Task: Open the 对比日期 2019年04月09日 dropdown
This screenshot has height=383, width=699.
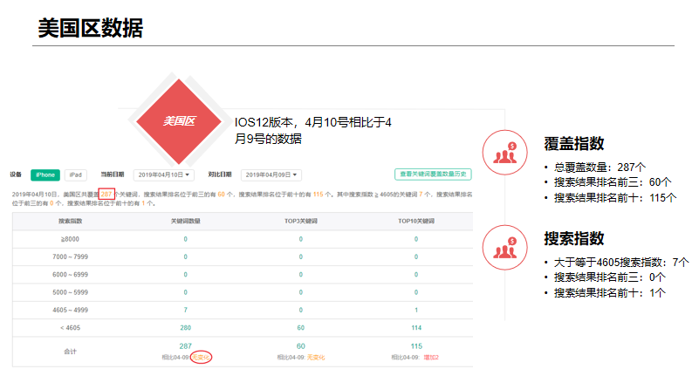Action: tap(271, 175)
